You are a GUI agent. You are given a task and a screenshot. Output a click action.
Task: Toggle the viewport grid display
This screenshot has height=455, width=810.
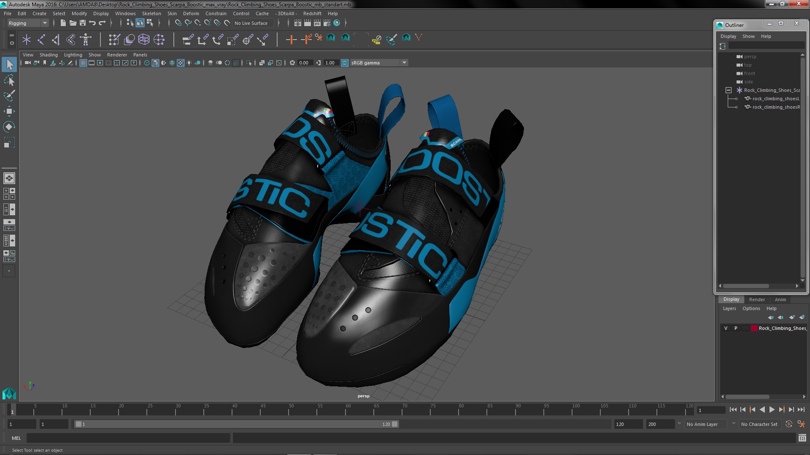[83, 63]
